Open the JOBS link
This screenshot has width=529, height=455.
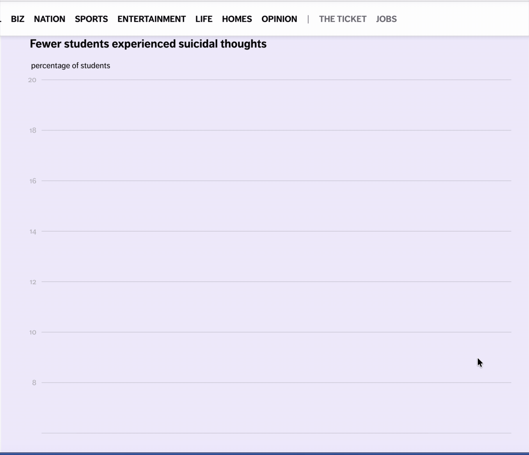[x=386, y=19]
